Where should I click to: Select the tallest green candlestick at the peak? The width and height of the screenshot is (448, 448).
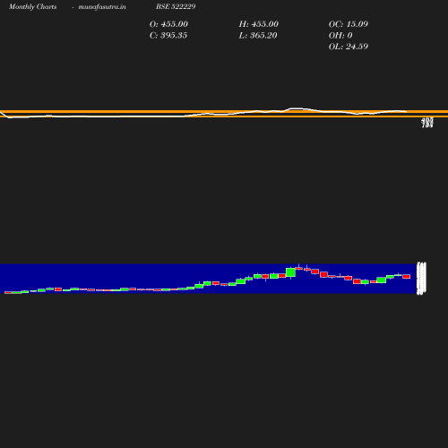click(x=290, y=272)
